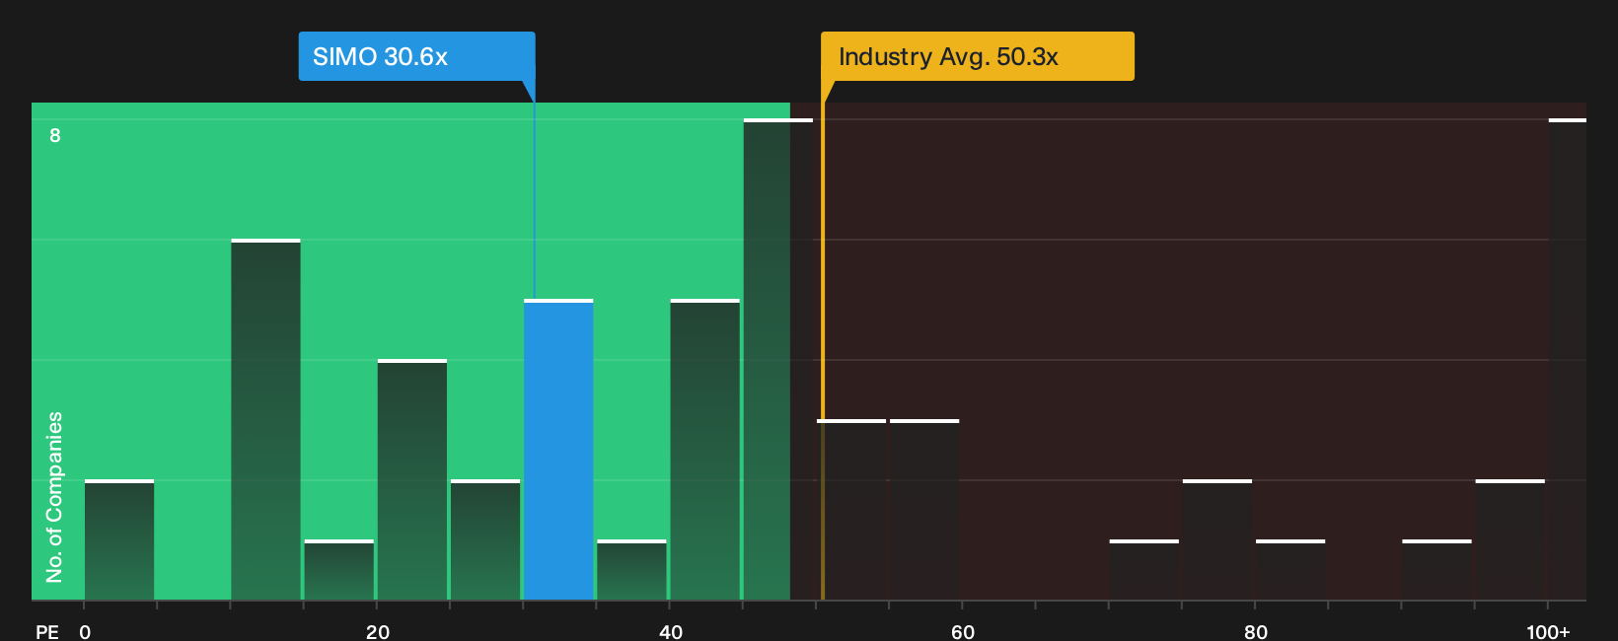This screenshot has height=641, width=1618.
Task: Click the bar at PE 25-30
Action: (485, 539)
